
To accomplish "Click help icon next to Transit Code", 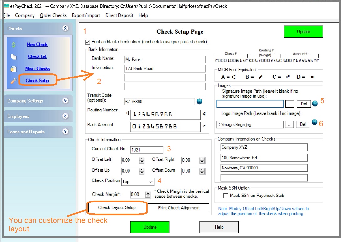I will coord(200,101).
